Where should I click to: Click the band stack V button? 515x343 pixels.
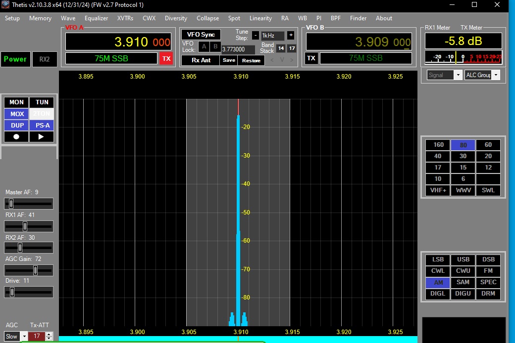(282, 60)
